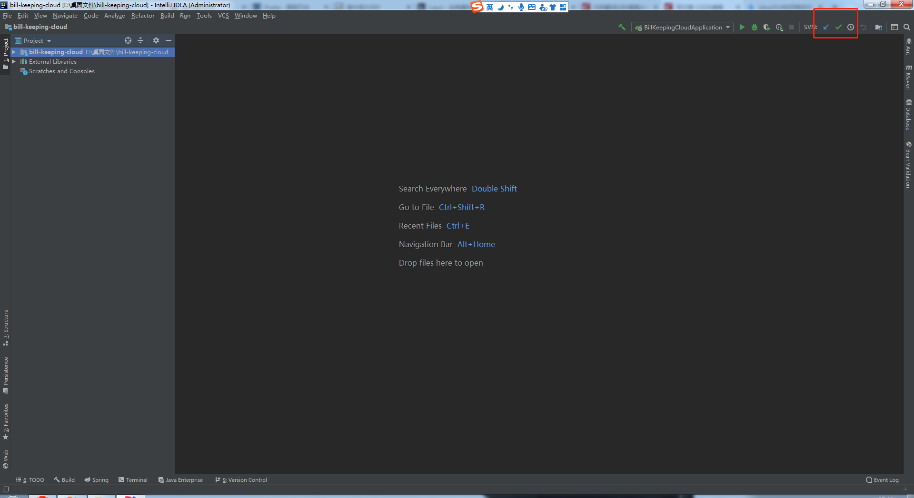Open the Database tool window tab
The height and width of the screenshot is (498, 914).
tap(908, 115)
